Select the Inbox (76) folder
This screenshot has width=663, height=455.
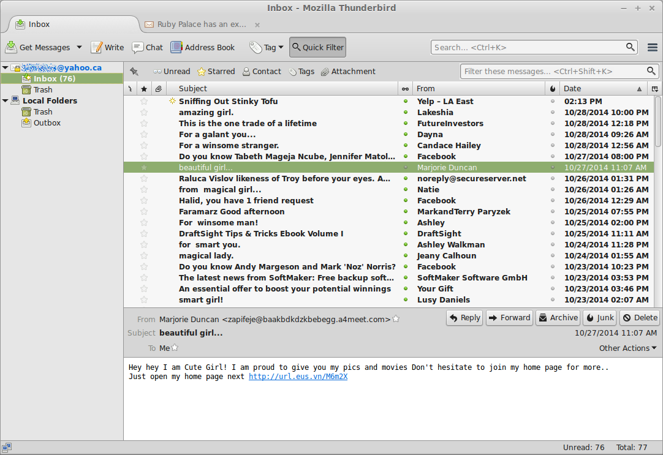62,78
